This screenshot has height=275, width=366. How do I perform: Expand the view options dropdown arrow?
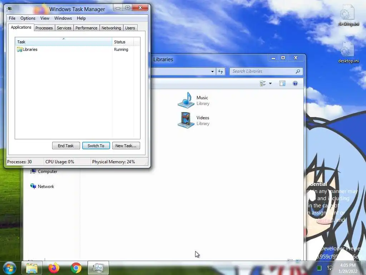[x=270, y=83]
